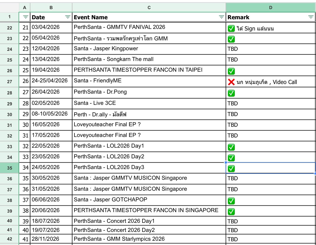This screenshot has width=316, height=245.
Task: Select cell 'PerthSanta - LOL2026 Day3'
Action: [x=149, y=168]
